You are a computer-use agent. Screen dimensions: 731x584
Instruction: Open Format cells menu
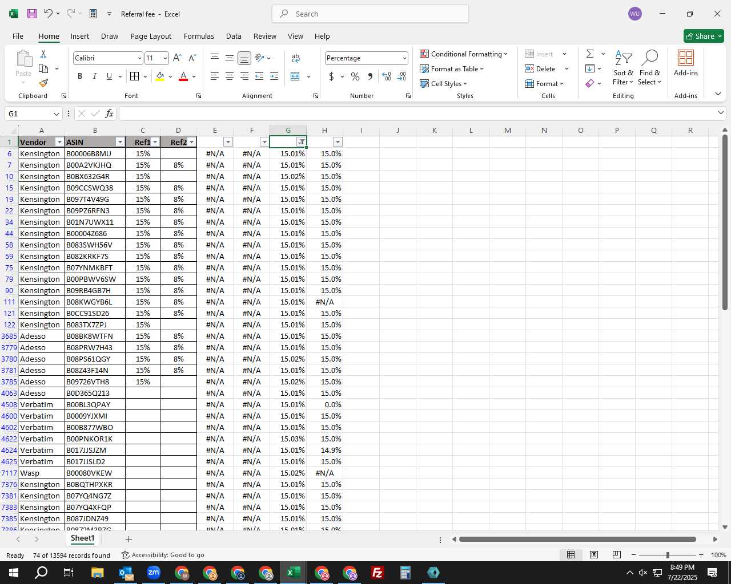pyautogui.click(x=544, y=83)
